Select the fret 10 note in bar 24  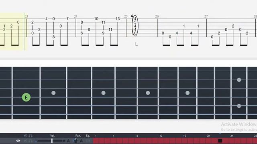[96, 19]
